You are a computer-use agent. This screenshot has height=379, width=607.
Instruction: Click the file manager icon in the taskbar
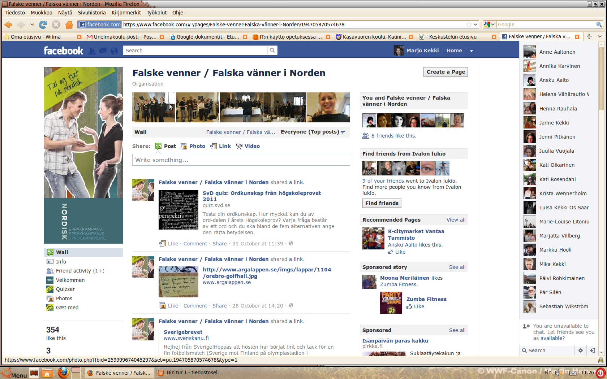47,373
